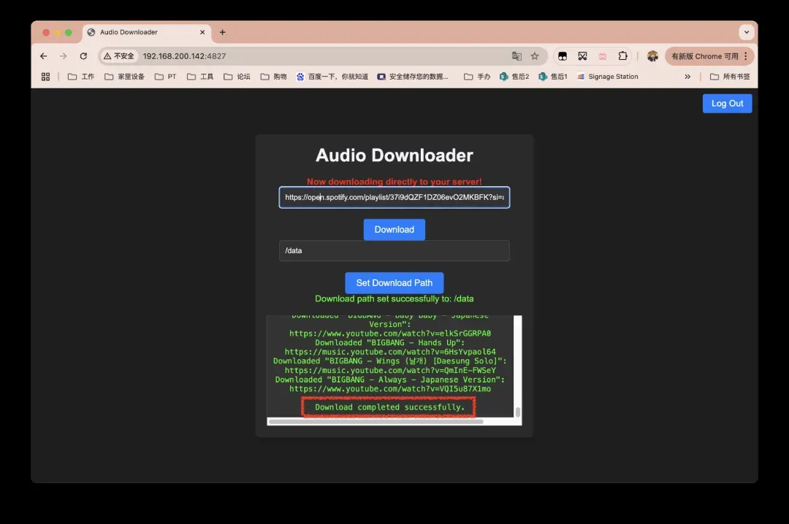Bookmark this page with the star icon
The height and width of the screenshot is (524, 789).
point(535,56)
